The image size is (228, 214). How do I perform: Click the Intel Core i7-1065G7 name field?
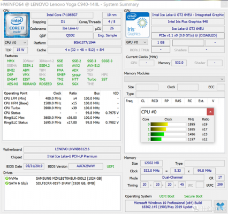pyautogui.click(x=62, y=15)
